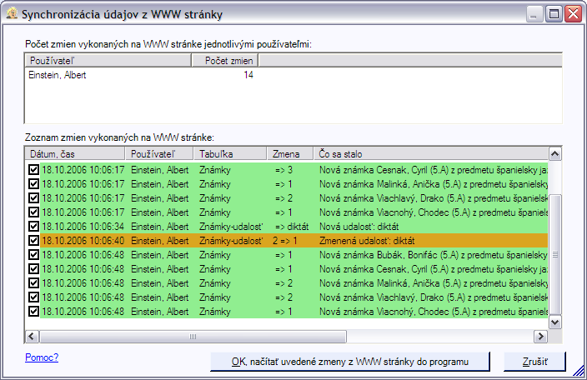Click the timestamp 18.10.2006 10:06:40
587x380 pixels.
[83, 241]
